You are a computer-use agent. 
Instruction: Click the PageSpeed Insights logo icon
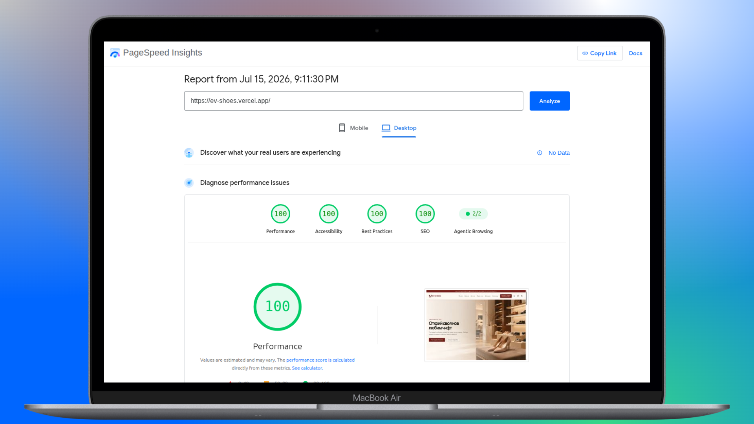(115, 53)
